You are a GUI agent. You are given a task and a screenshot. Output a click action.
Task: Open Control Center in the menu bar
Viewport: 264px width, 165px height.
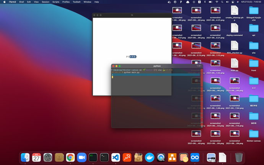233,2
